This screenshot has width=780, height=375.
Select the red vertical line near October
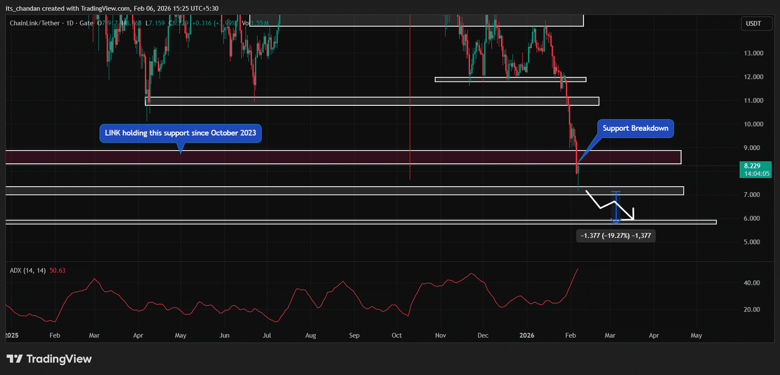(x=410, y=98)
